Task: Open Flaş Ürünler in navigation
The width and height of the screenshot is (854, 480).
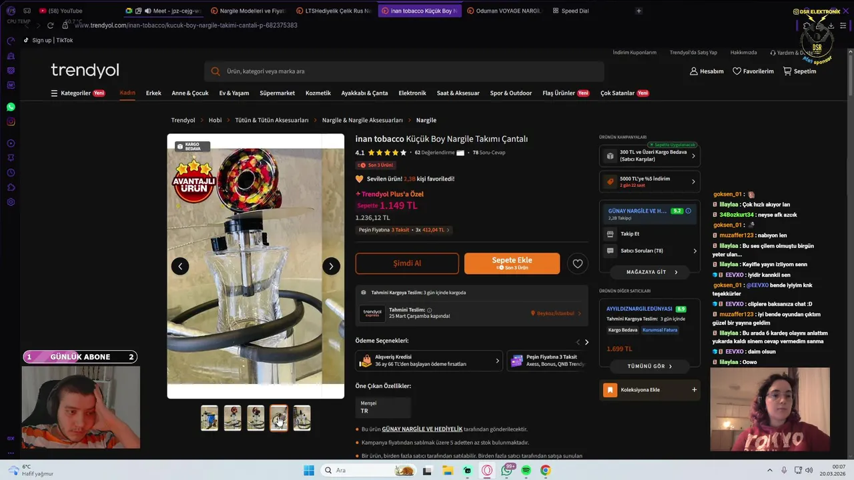Action: [566, 93]
